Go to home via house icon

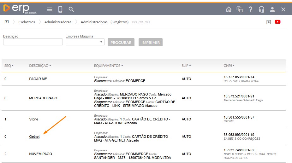coord(229,9)
